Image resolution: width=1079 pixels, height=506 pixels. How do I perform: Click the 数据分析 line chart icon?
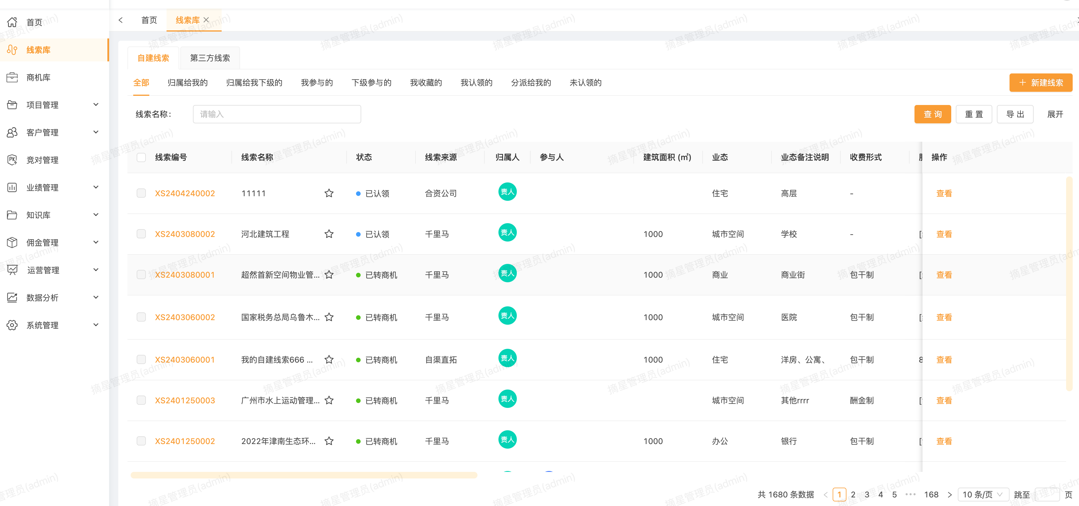coord(12,297)
